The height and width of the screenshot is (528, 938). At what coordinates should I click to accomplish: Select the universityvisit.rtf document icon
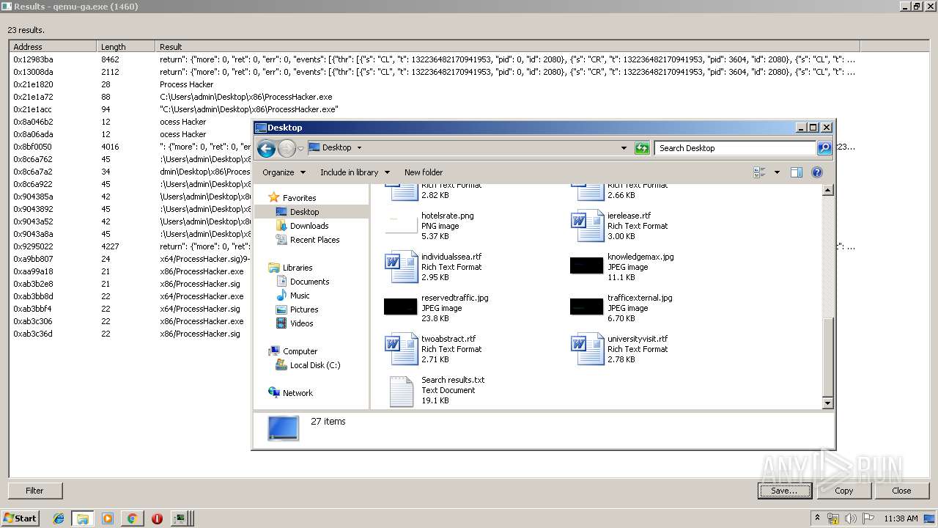pyautogui.click(x=588, y=349)
